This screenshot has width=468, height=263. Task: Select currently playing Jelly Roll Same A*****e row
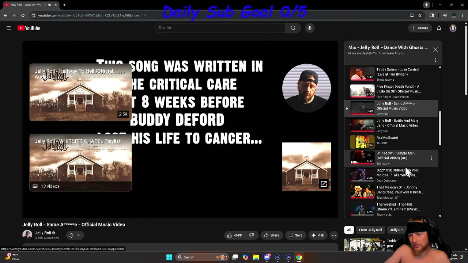(x=391, y=108)
